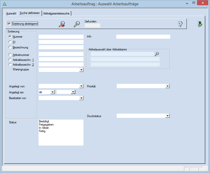The image size is (210, 173).
Task: Select Freigegeben in the Status list
Action: point(46,125)
